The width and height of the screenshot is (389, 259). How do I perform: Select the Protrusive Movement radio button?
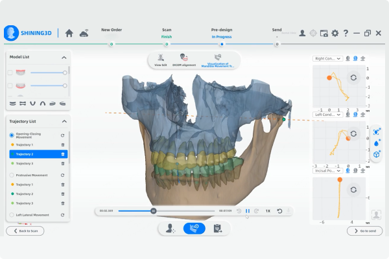[12, 175]
